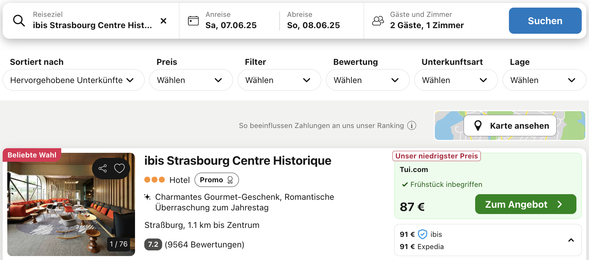Click the 1 / 76 photo counter
The height and width of the screenshot is (260, 589).
[x=119, y=244]
